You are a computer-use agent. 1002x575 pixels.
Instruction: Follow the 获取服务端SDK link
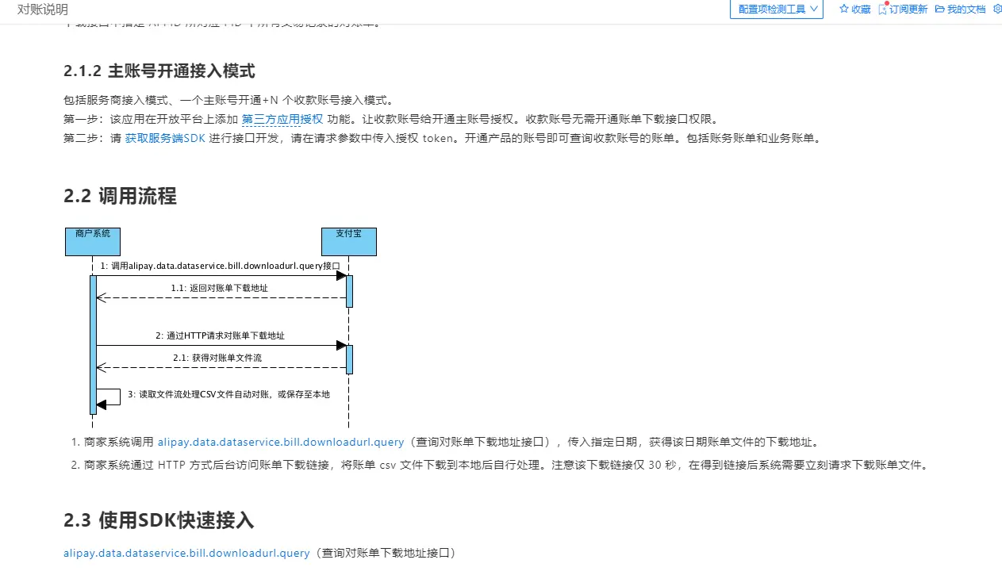(x=165, y=138)
